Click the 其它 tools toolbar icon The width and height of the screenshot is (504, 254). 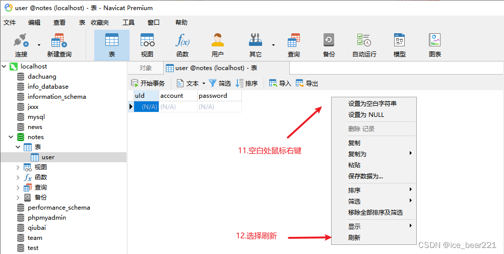(256, 40)
